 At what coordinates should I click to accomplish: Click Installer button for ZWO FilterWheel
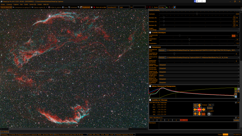(236, 120)
